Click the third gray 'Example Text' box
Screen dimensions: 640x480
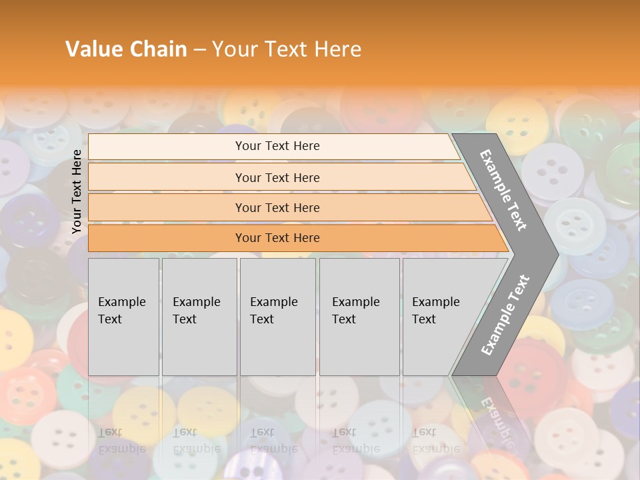pyautogui.click(x=277, y=316)
